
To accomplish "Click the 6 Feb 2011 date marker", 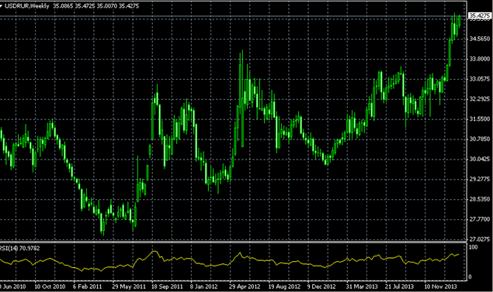I will pos(87,287).
